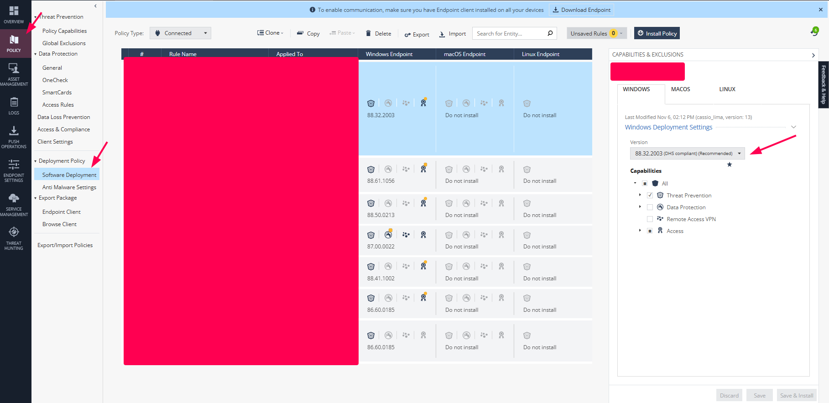This screenshot has height=403, width=829.
Task: Open Endpoint Client under Export Package
Action: coord(61,212)
